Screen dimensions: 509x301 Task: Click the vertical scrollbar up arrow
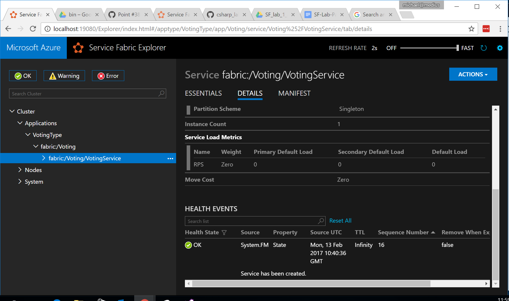pyautogui.click(x=496, y=109)
